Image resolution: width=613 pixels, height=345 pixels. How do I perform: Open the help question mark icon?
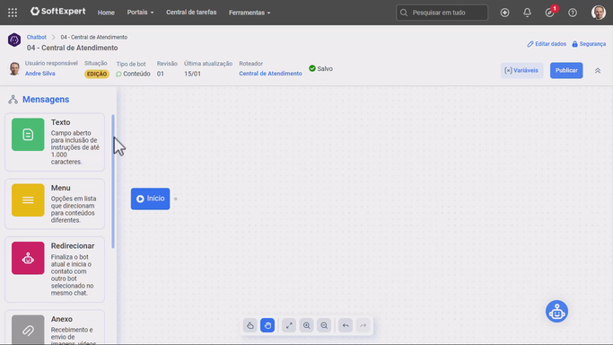tap(573, 13)
